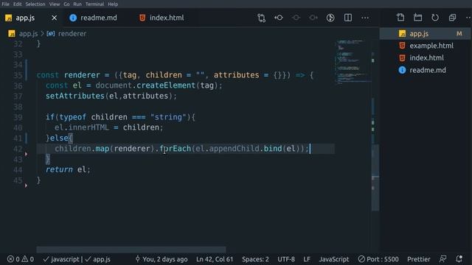The image size is (472, 265).
Task: Open the Go menu
Action: (66, 4)
